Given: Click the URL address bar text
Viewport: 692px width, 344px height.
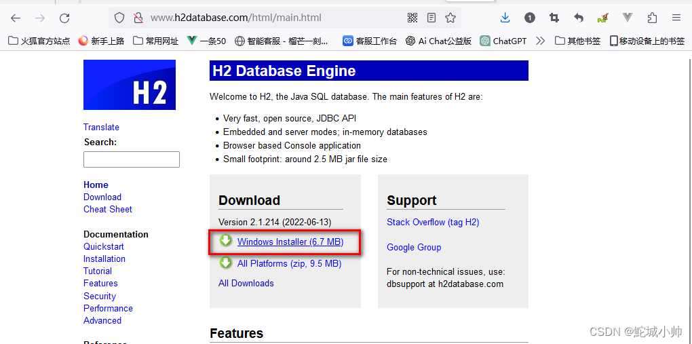Looking at the screenshot, I should 235,18.
